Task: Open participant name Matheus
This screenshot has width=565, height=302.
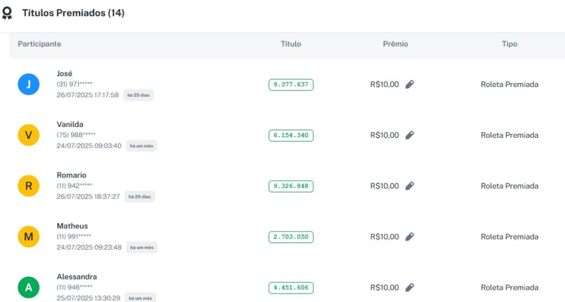Action: tap(72, 226)
